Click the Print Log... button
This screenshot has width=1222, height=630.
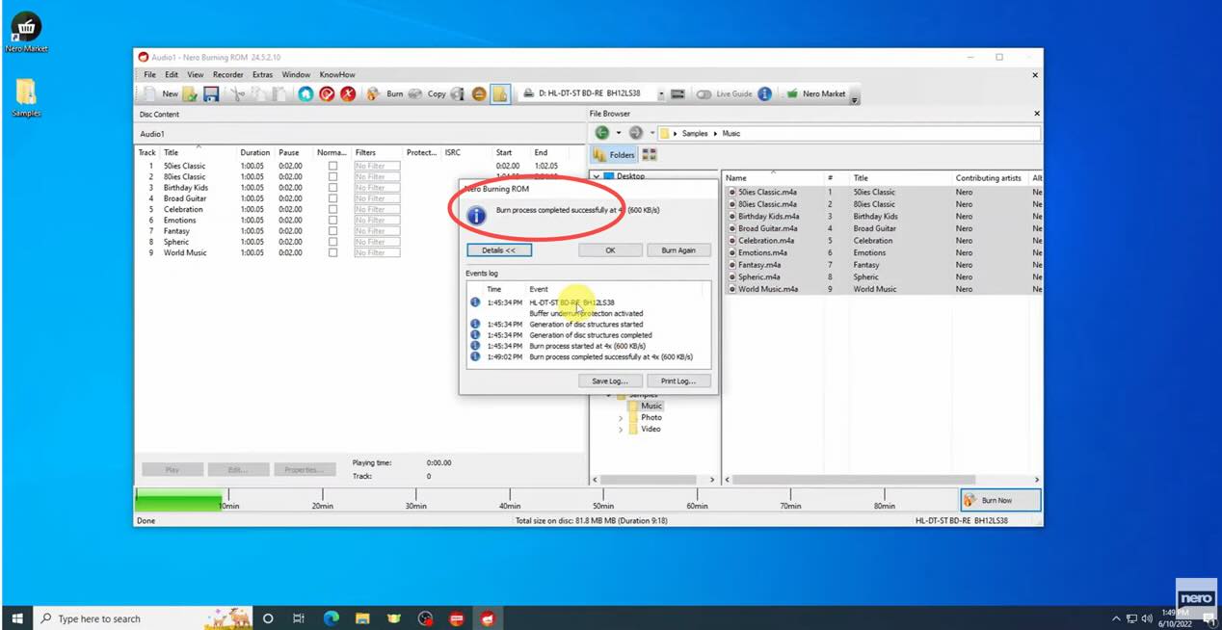678,381
